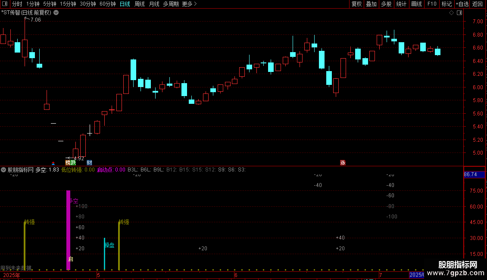Screen dimensions: 487x280
Task: Click the B3L: indicator parameter label
Action: pos(133,170)
